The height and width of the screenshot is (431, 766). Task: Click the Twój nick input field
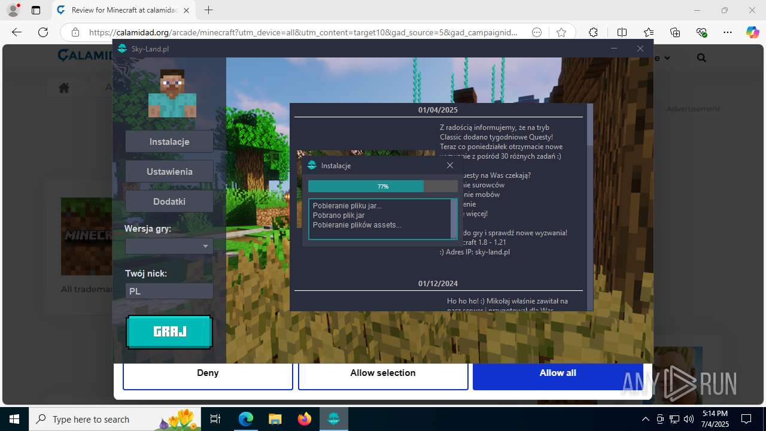point(169,291)
